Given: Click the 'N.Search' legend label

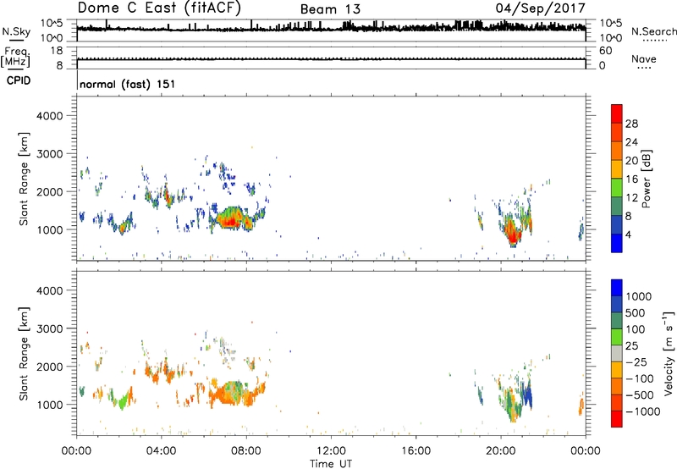Looking at the screenshot, I should pos(653,31).
